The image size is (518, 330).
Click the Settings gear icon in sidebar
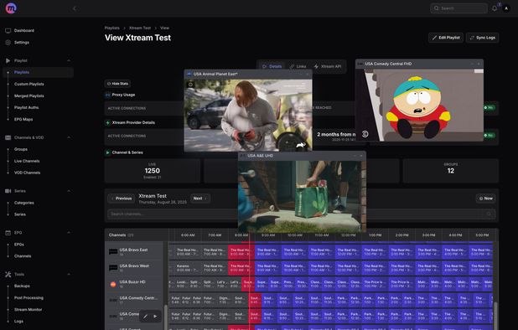click(8, 42)
